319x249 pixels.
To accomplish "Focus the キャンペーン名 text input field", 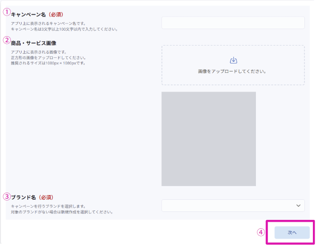I will point(232,23).
